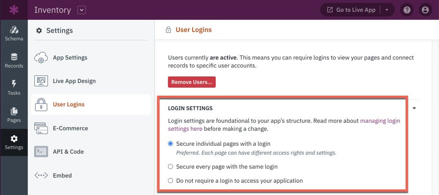This screenshot has width=439, height=195.
Task: Open the user account profile icon
Action: [x=425, y=10]
